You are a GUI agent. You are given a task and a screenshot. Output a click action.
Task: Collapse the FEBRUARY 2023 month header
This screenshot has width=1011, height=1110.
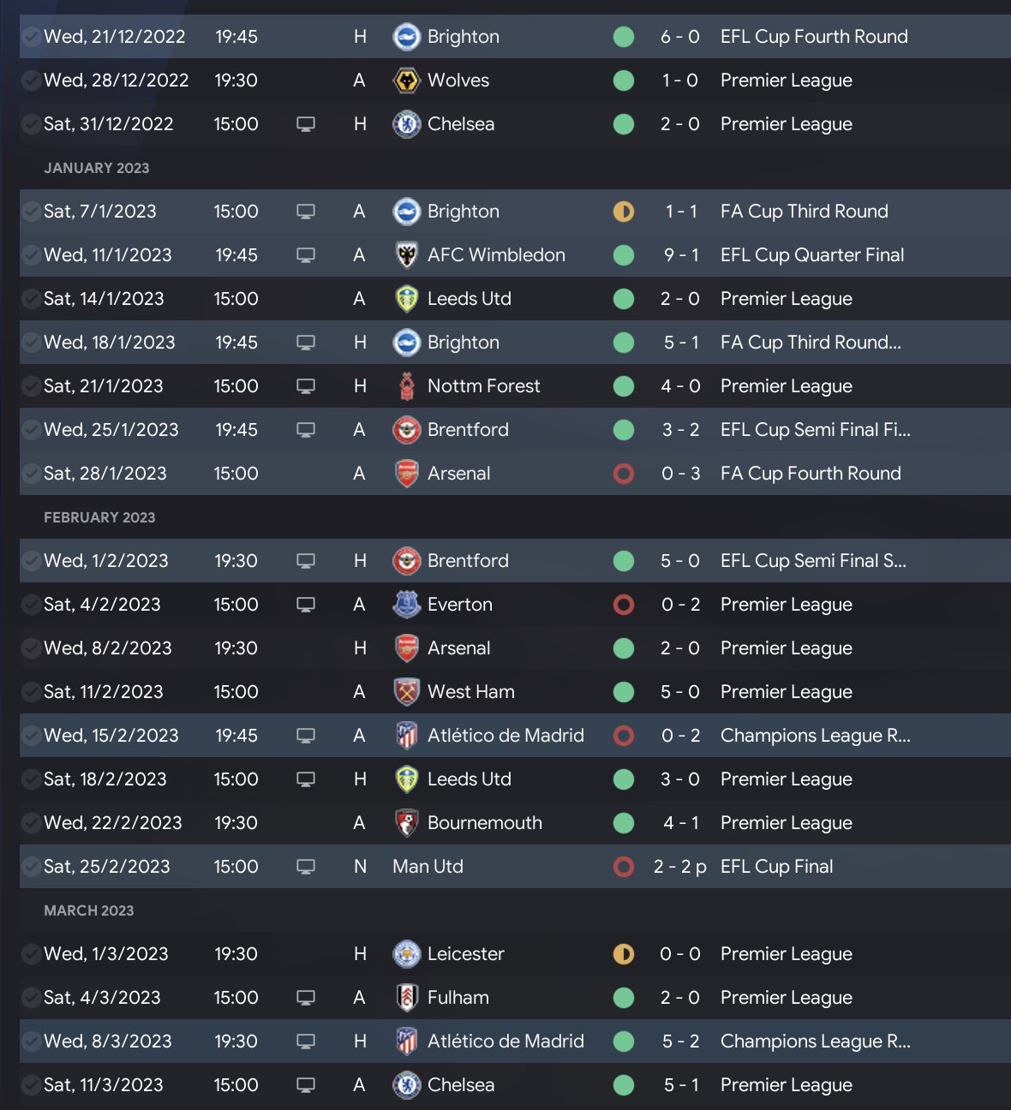click(99, 517)
